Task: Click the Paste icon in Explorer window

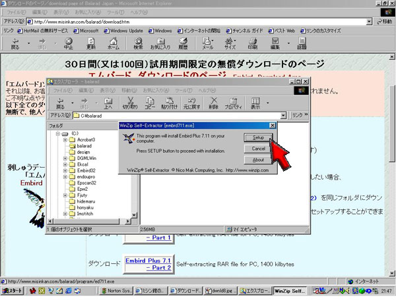Action: click(x=169, y=103)
